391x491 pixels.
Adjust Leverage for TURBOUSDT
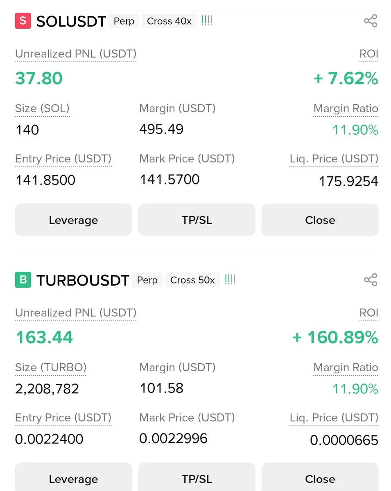73,478
